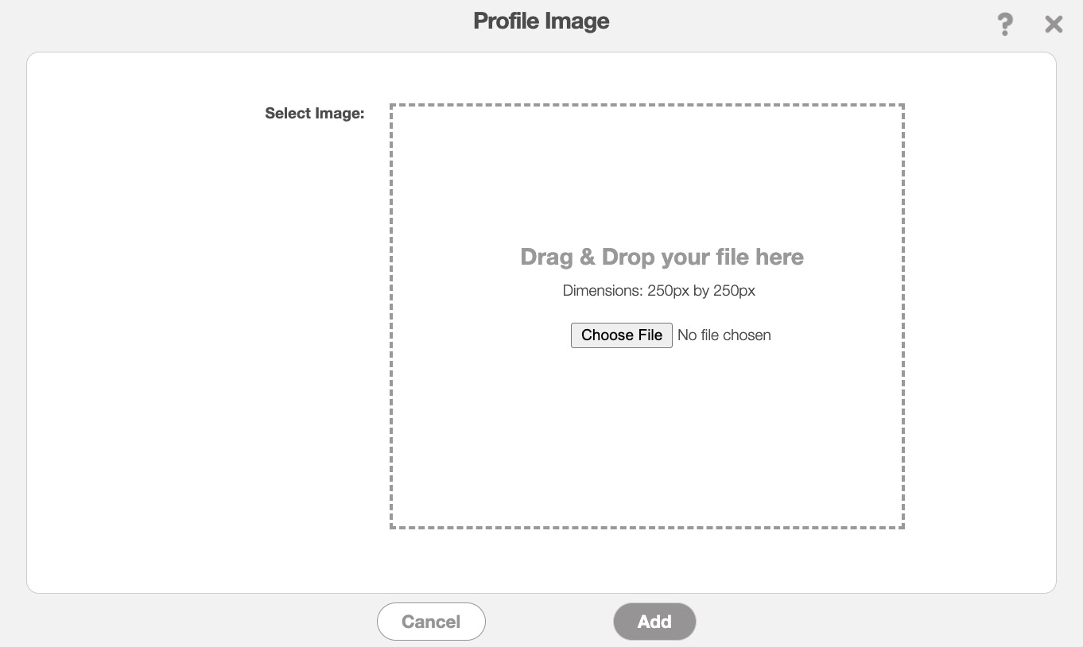The image size is (1083, 647).
Task: Click the Add button
Action: click(x=654, y=622)
